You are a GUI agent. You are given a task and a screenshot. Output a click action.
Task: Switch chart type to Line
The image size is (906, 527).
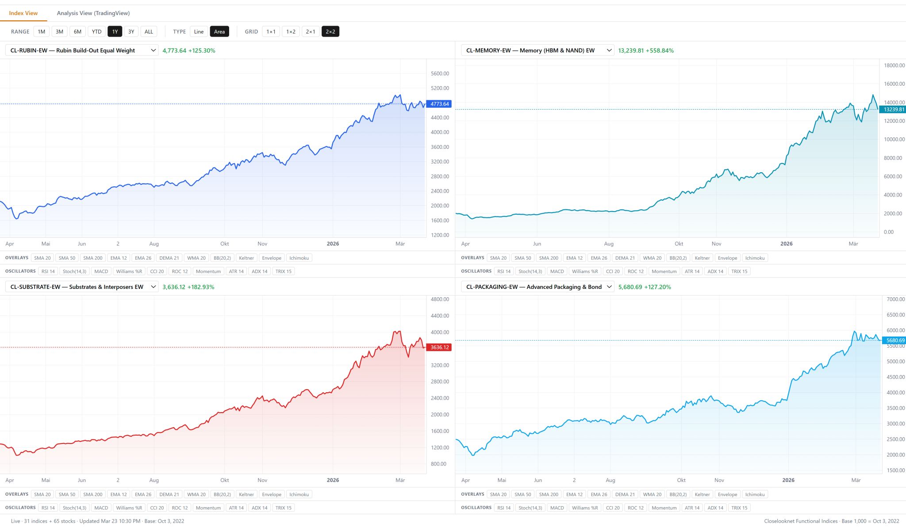199,31
